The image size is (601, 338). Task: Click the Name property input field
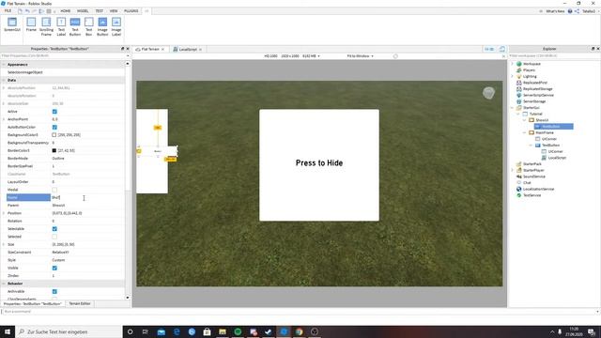tap(87, 197)
